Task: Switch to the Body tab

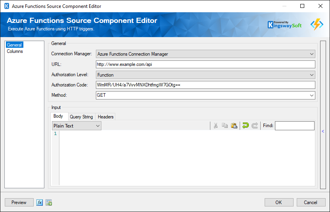Action: point(58,116)
